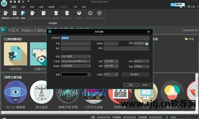Switch to the 编辑器 ribbon tab
199x119 pixels.
(51, 7)
